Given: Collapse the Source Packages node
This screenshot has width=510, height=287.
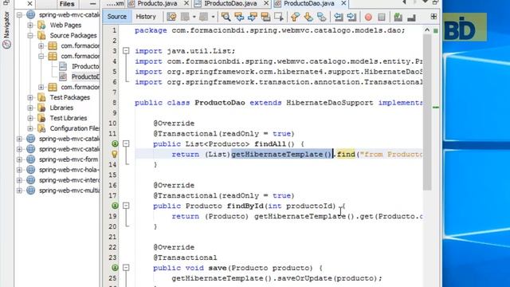Looking at the screenshot, I should (30, 35).
